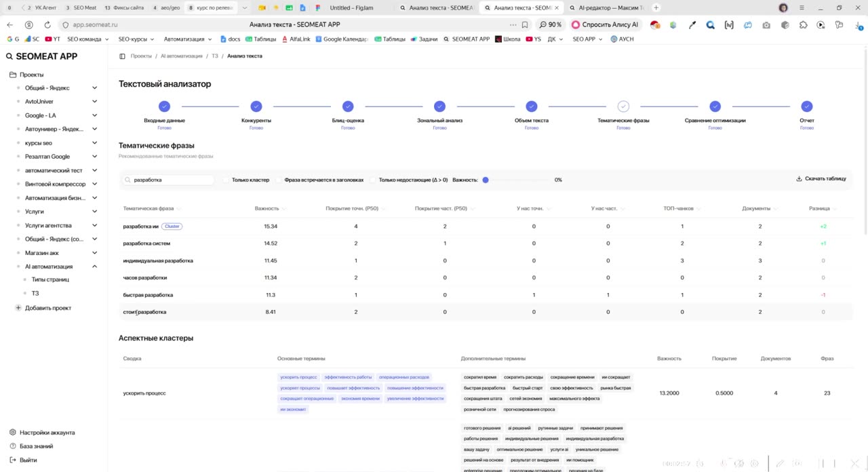
Task: Open Настройки аккаунта settings icon
Action: coord(13,433)
